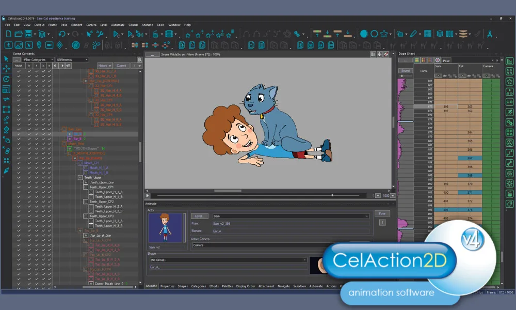Toggle the eye icon in Sam column
Image resolution: width=516 pixels, height=310 pixels.
pyautogui.click(x=444, y=75)
